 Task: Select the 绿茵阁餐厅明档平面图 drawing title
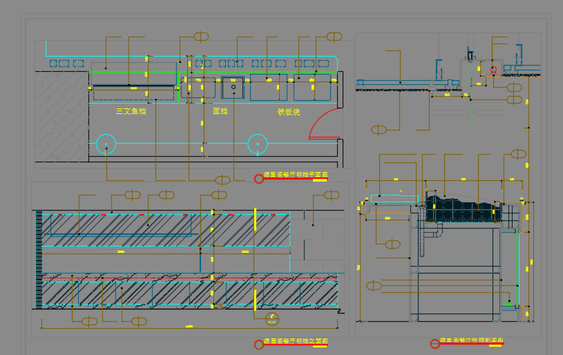coord(296,175)
